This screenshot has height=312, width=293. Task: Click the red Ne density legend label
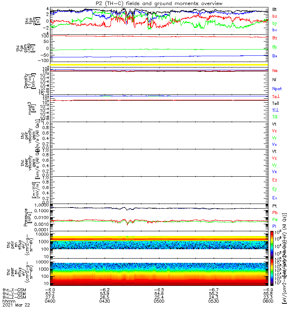pyautogui.click(x=275, y=71)
